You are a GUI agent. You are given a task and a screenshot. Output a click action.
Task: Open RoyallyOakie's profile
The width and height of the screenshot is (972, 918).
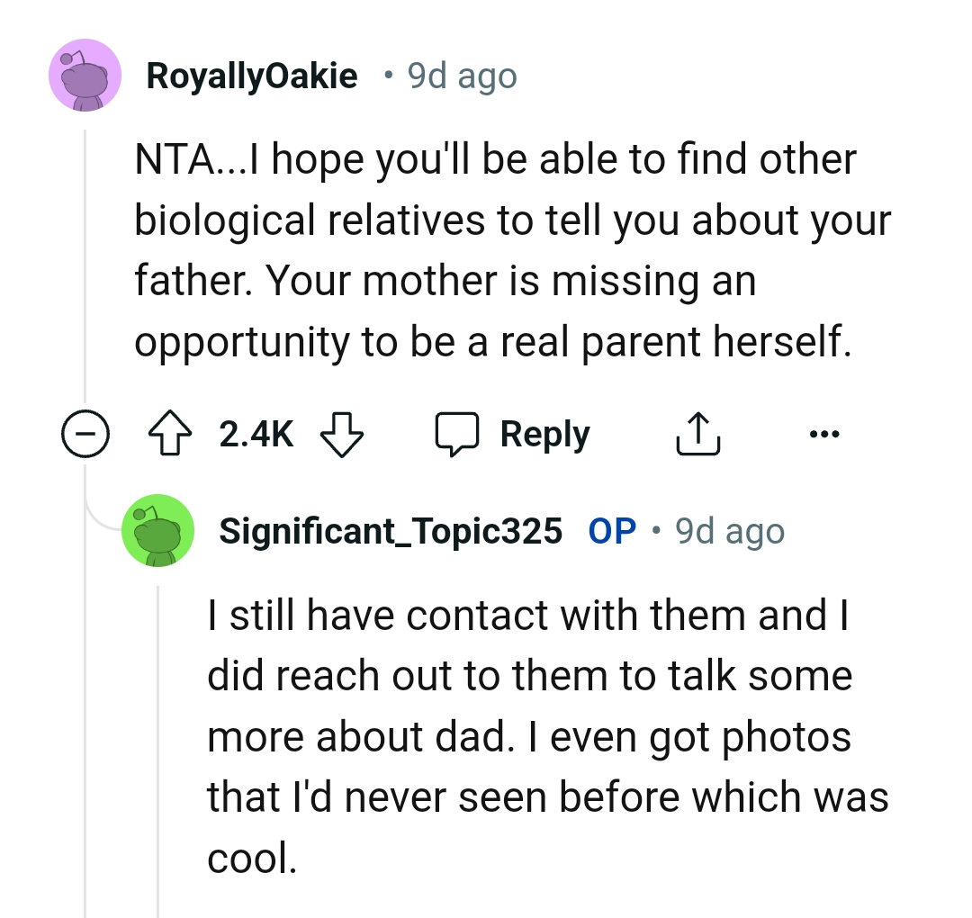253,75
